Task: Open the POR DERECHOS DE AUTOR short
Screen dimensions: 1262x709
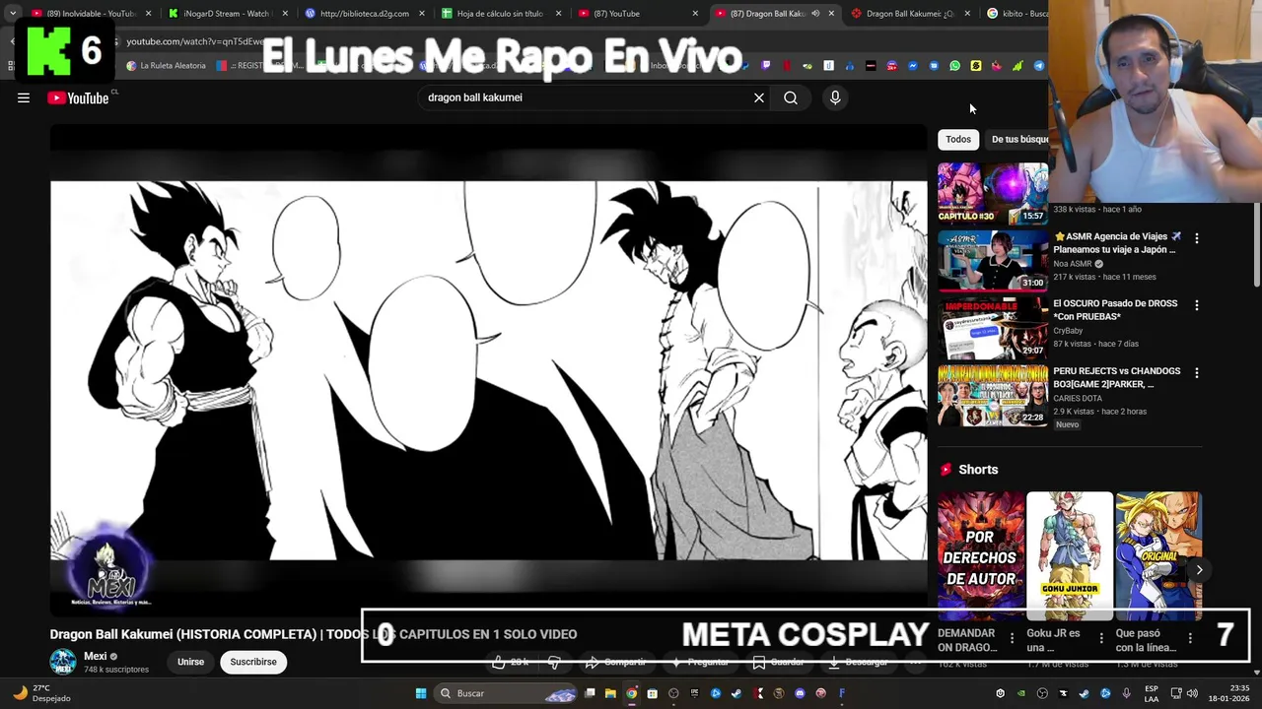Action: point(981,556)
